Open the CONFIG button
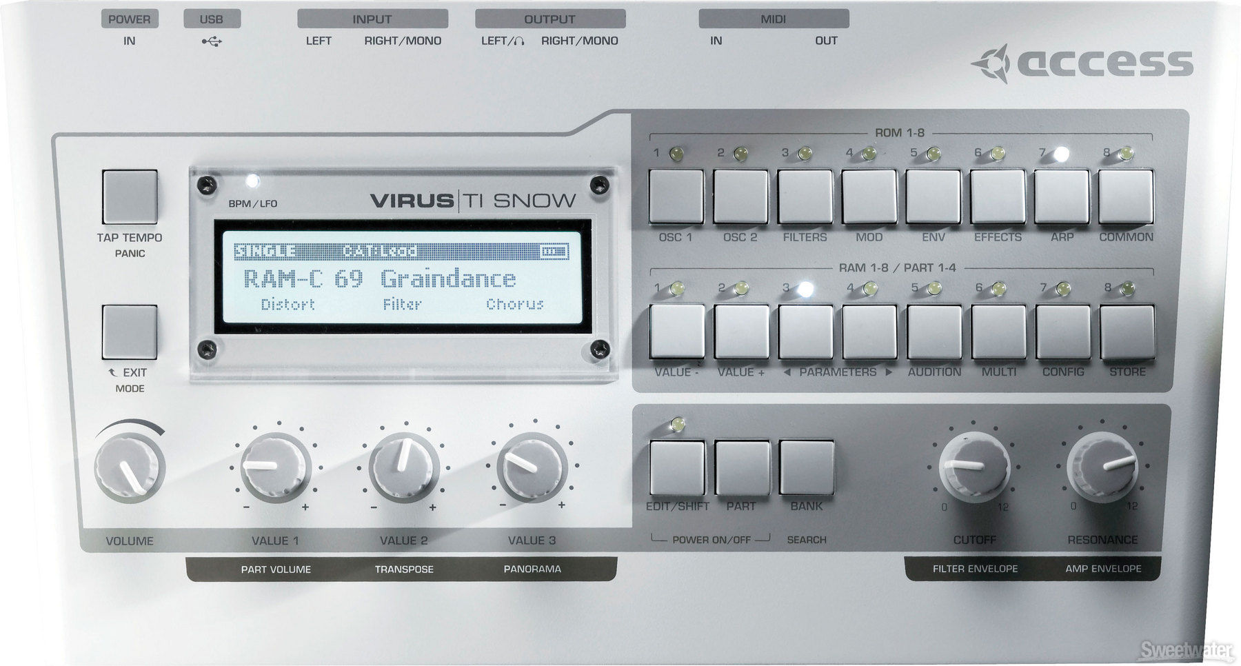1241x666 pixels. pyautogui.click(x=1063, y=332)
